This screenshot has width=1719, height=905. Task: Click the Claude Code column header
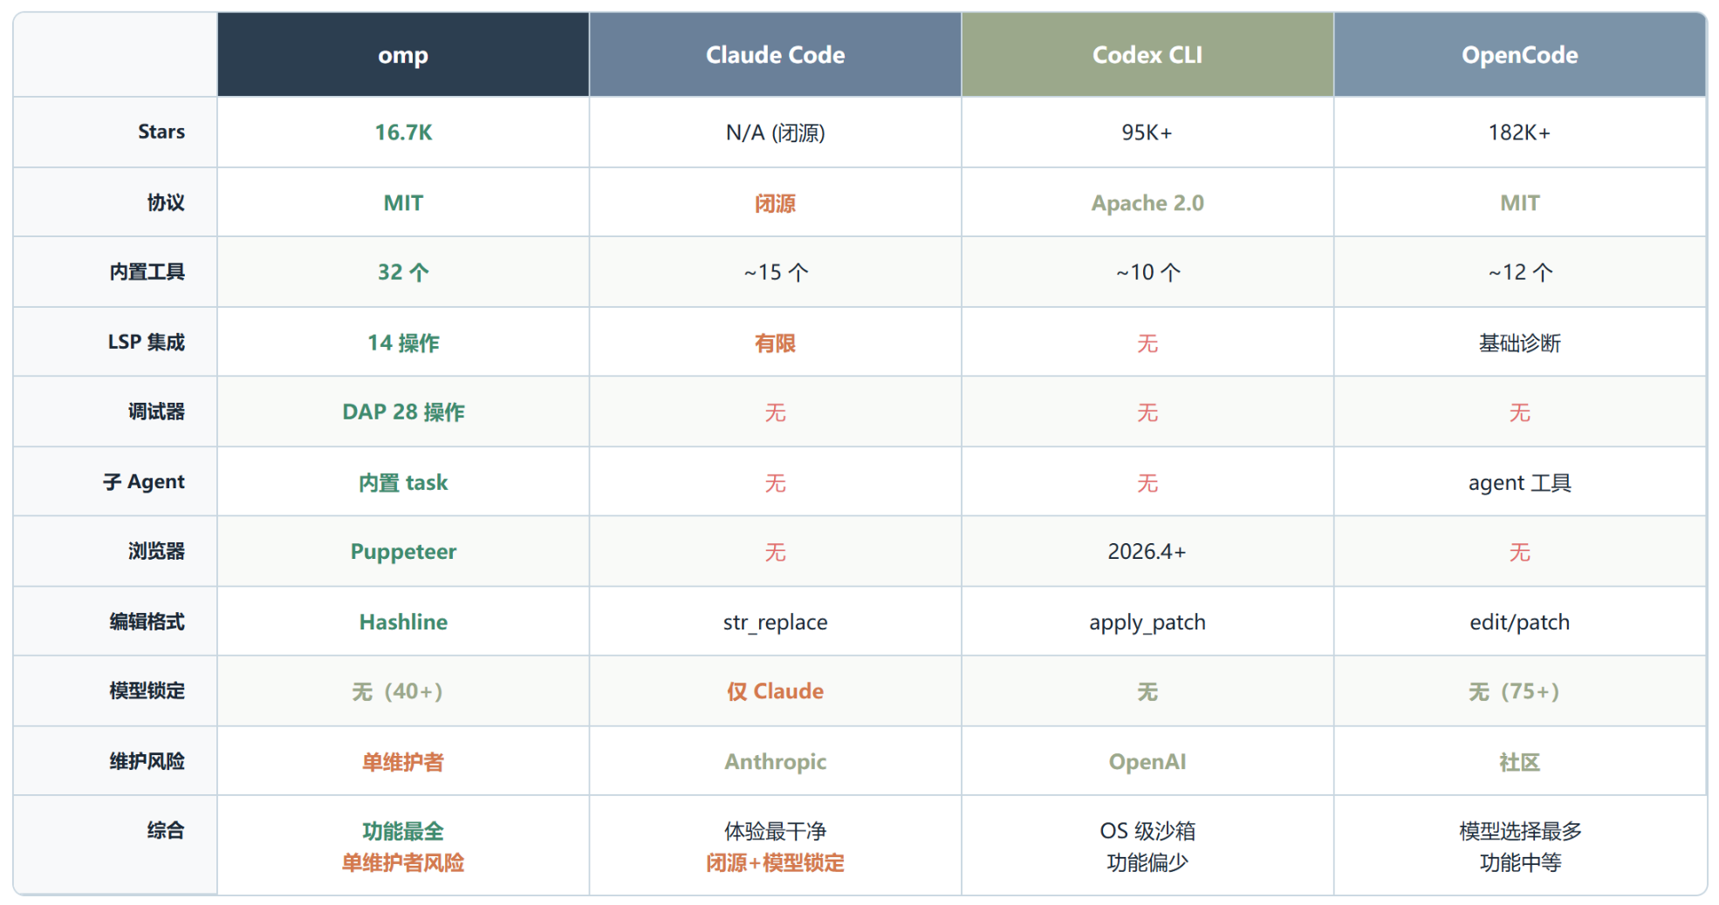(x=775, y=55)
